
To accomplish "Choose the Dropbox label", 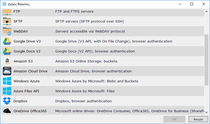I will tap(20, 101).
